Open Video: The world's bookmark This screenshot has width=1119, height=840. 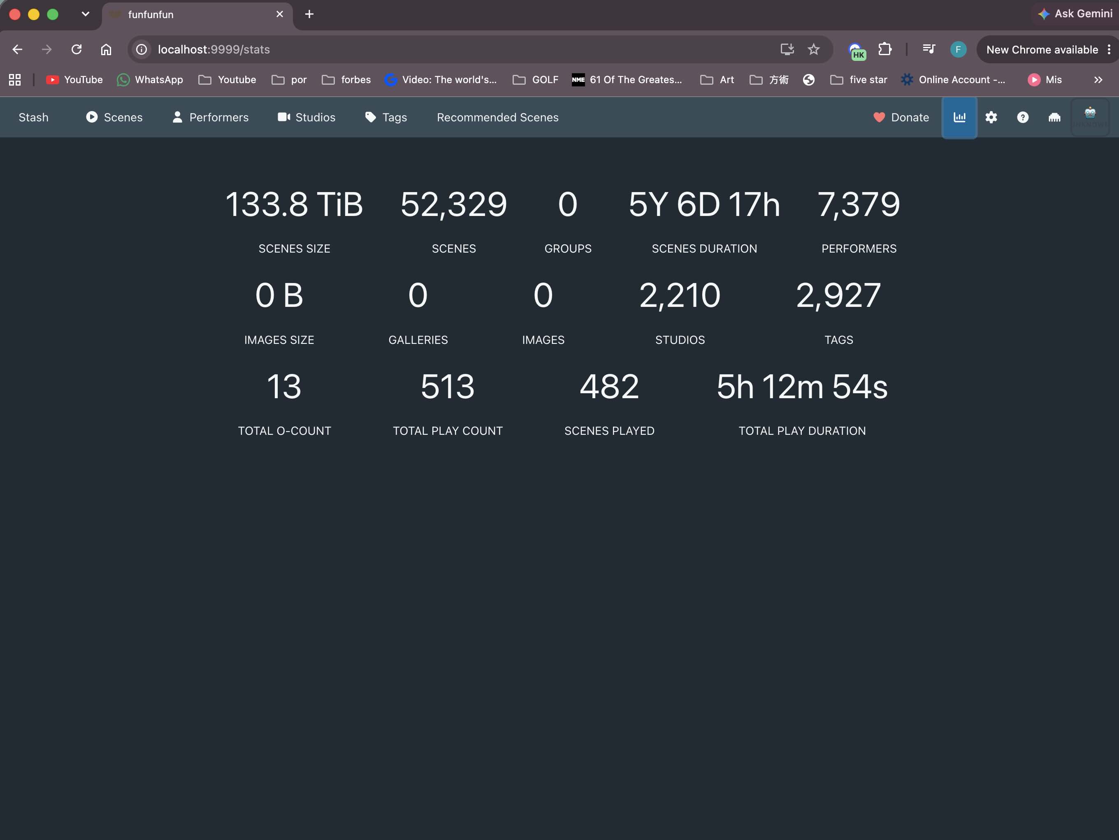tap(441, 80)
